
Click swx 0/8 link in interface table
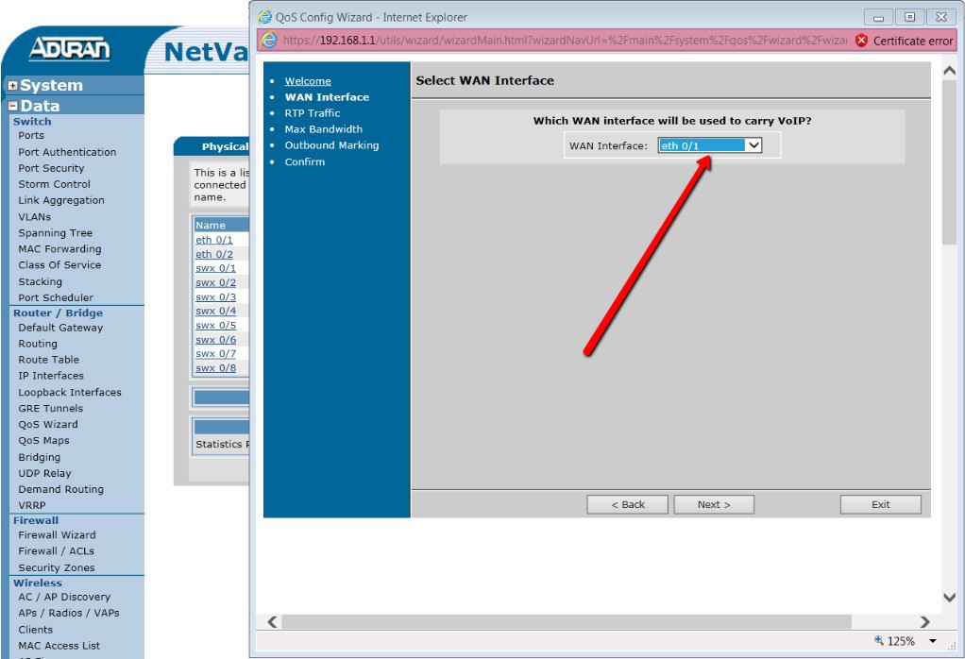[215, 368]
